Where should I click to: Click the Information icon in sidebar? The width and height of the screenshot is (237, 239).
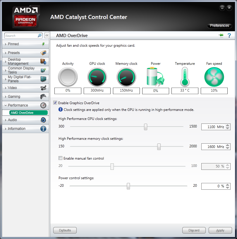(43, 129)
